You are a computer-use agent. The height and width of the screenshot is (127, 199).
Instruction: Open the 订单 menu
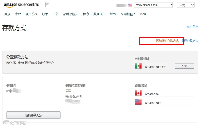[45, 14]
